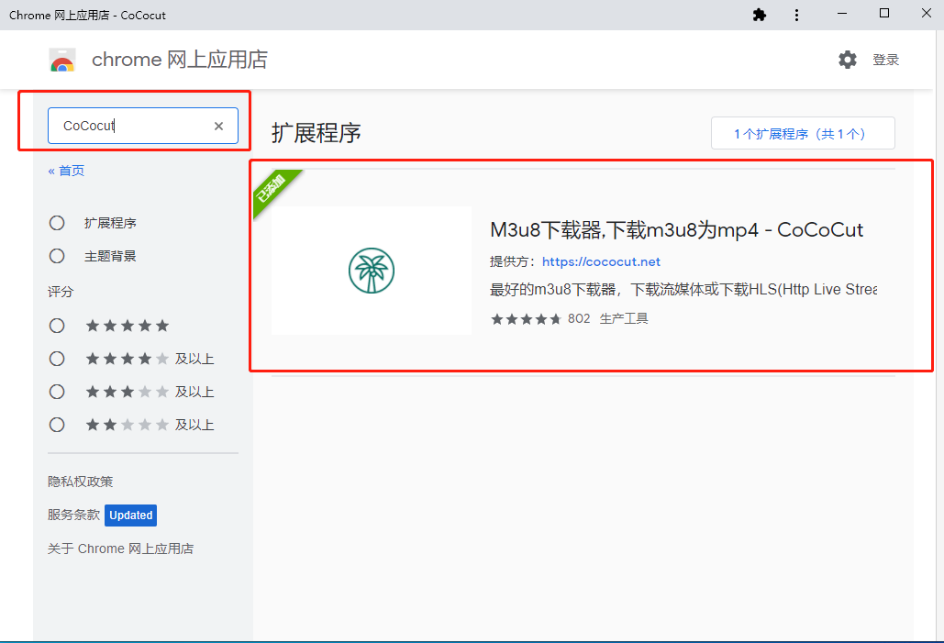
Task: Select the 扩展程序 radio filter
Action: (57, 224)
